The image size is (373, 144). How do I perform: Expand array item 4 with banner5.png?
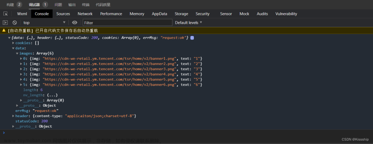(x=21, y=80)
